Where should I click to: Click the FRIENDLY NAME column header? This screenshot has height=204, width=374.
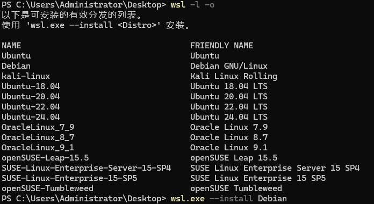[221, 46]
